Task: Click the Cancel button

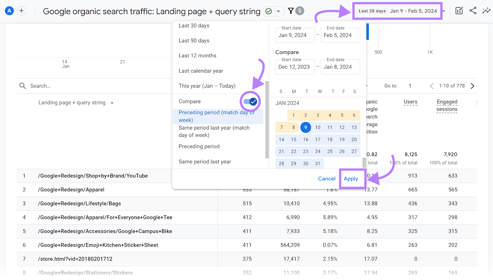Action: click(x=327, y=179)
